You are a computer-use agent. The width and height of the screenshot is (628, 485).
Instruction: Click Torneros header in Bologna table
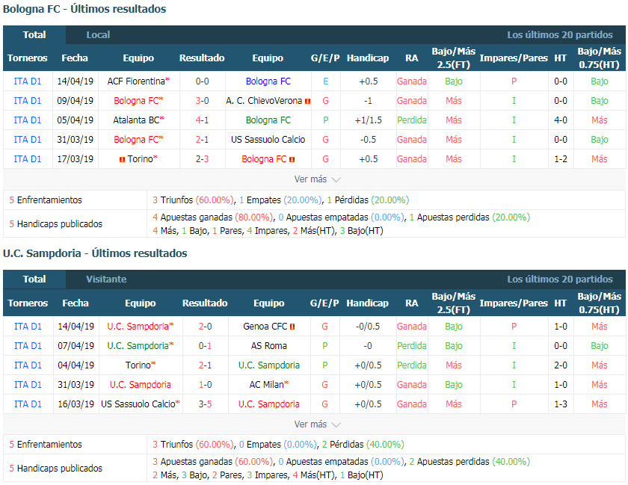pyautogui.click(x=27, y=58)
